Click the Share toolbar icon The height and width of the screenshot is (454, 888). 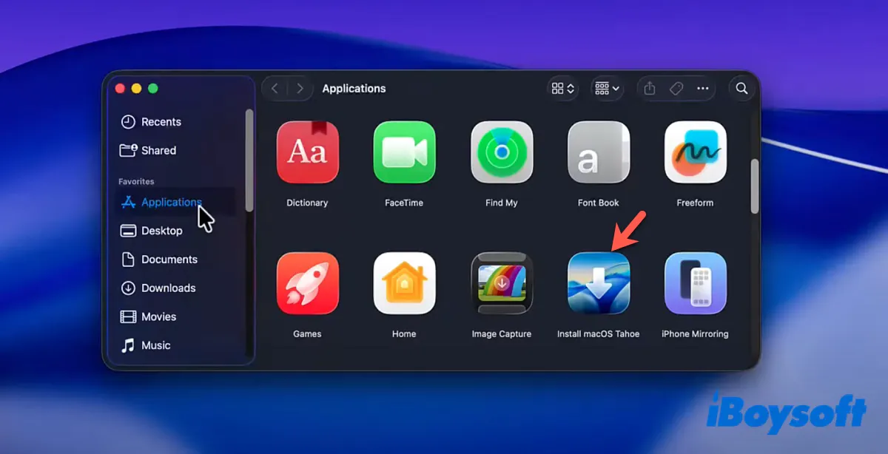650,89
